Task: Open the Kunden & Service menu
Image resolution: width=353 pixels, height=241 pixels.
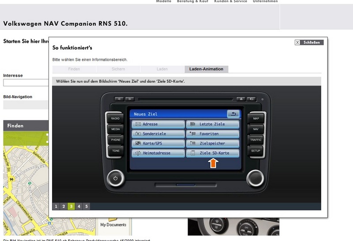Action: [230, 1]
